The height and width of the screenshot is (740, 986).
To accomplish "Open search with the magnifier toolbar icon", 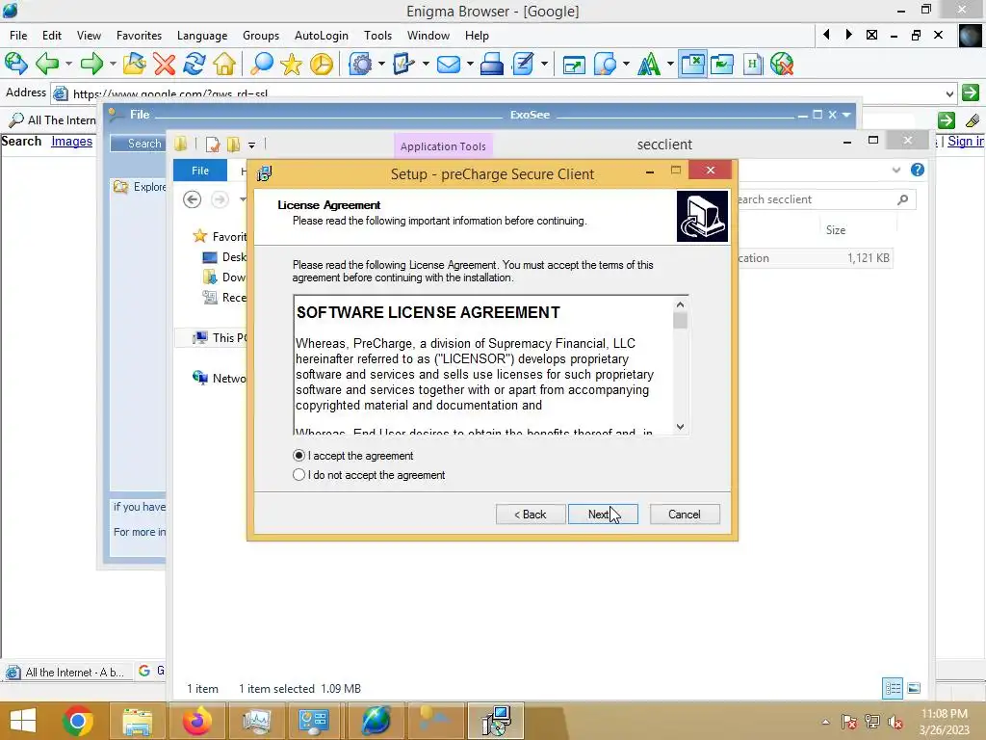I will pyautogui.click(x=262, y=65).
